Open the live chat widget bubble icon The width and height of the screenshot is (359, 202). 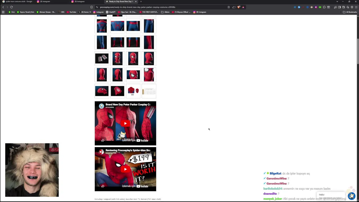click(351, 196)
